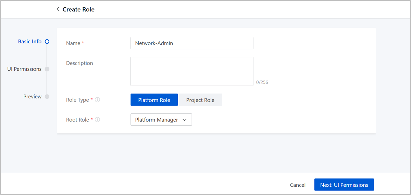Click the UI Permissions step dot
411x195 pixels.
(47, 69)
